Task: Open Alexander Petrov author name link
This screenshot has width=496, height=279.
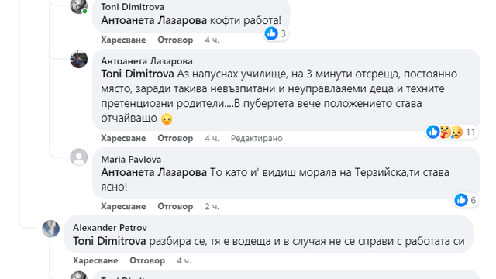Action: [x=110, y=228]
